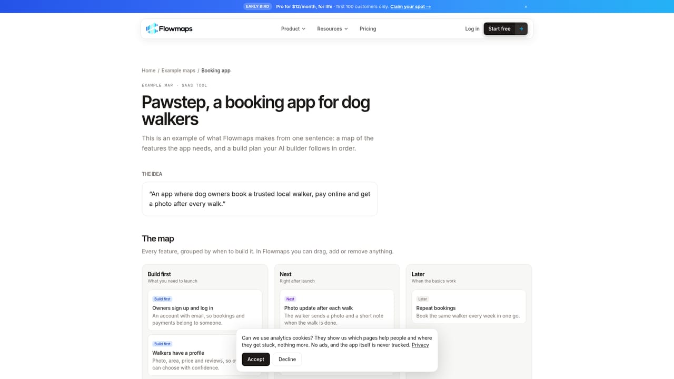The height and width of the screenshot is (379, 674).
Task: Click the Pawstep page headline
Action: coord(256,110)
